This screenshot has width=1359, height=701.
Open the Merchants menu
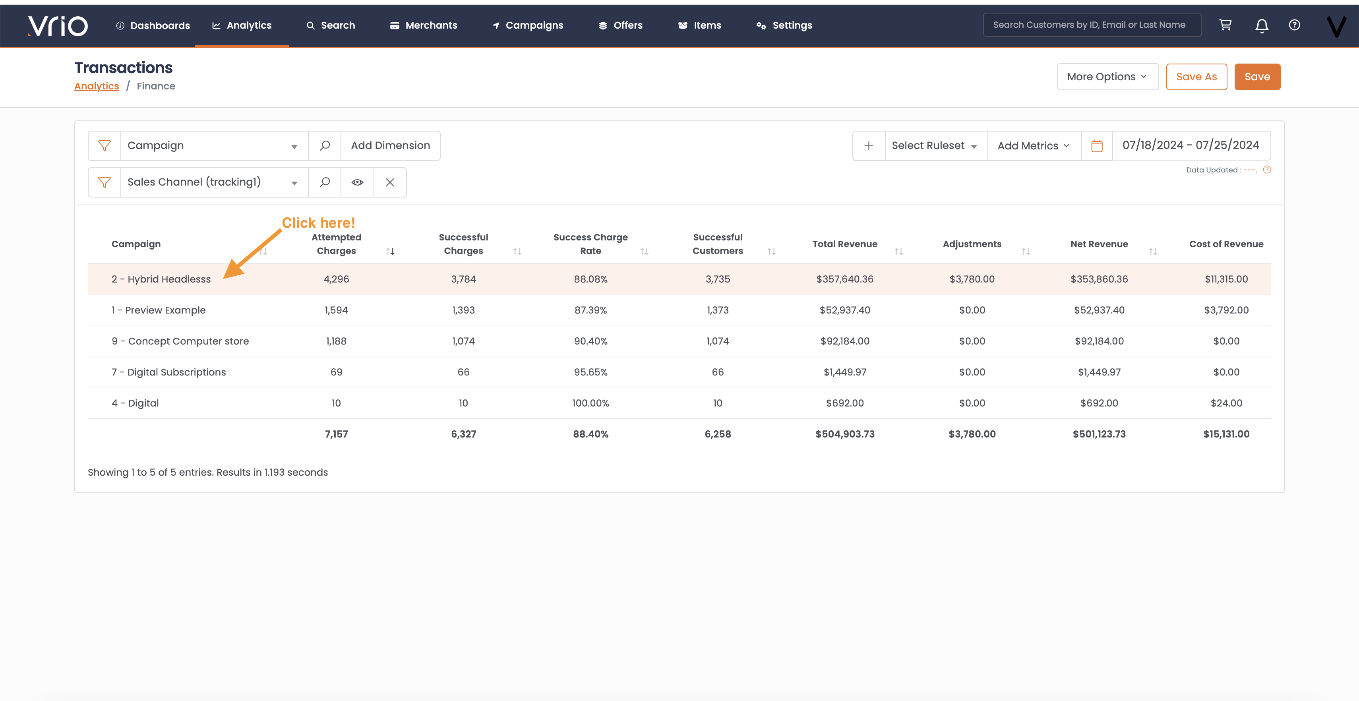(424, 25)
